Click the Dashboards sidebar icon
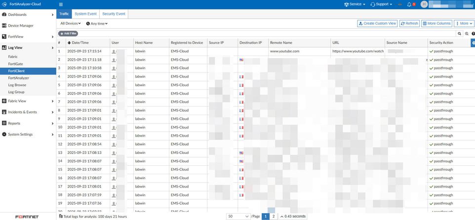 coord(4,14)
